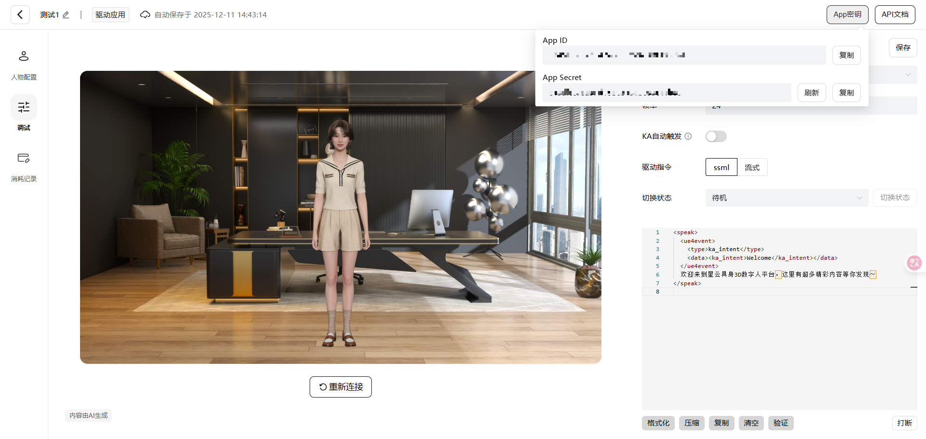This screenshot has height=439, width=926.
Task: Refresh the App Secret
Action: pos(812,93)
